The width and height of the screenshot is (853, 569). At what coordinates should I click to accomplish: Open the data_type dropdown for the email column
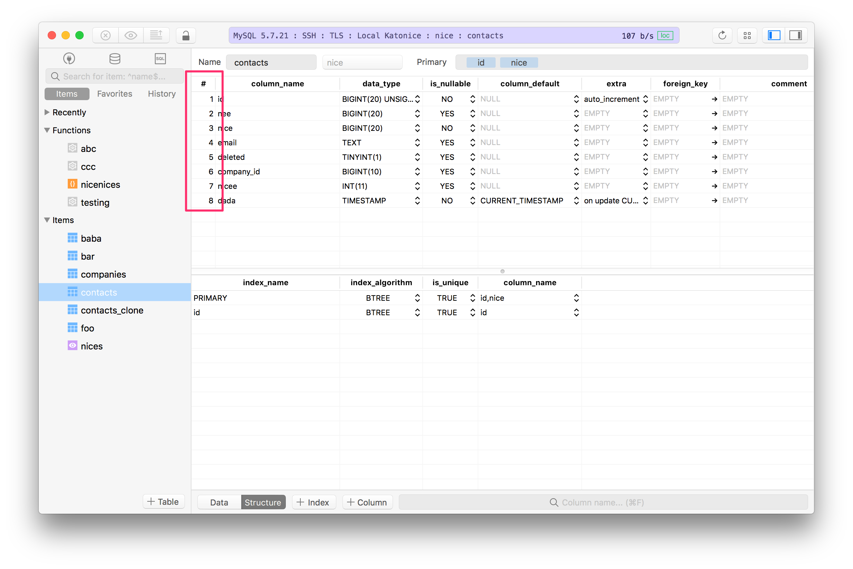click(x=418, y=142)
